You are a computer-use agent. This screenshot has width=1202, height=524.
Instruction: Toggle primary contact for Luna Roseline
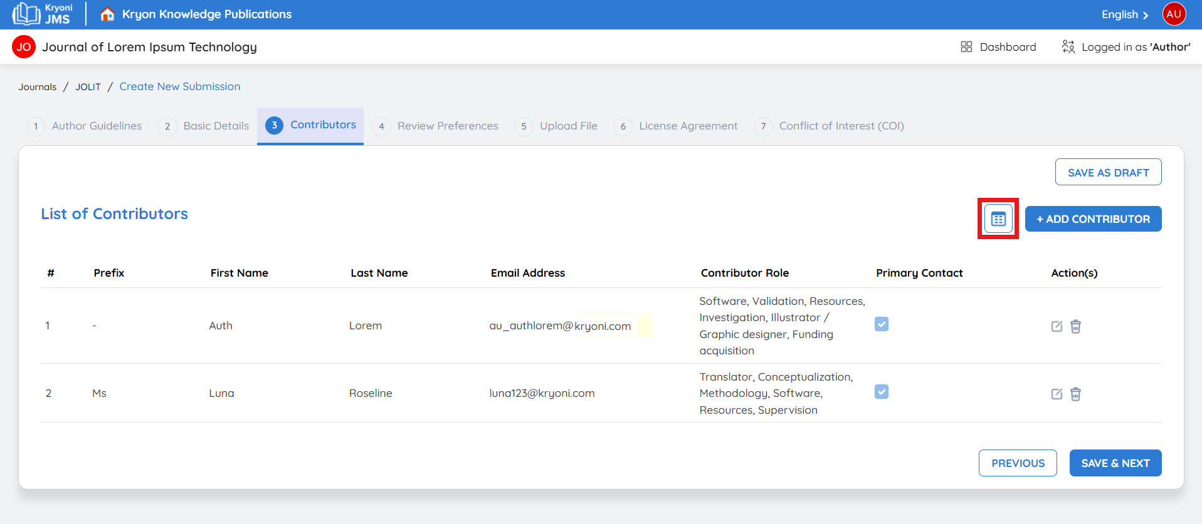click(882, 392)
